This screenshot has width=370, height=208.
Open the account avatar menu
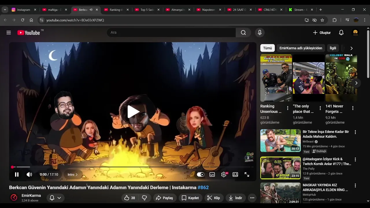coord(356,33)
